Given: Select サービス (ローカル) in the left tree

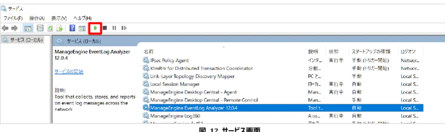Looking at the screenshot, I should tap(26, 40).
